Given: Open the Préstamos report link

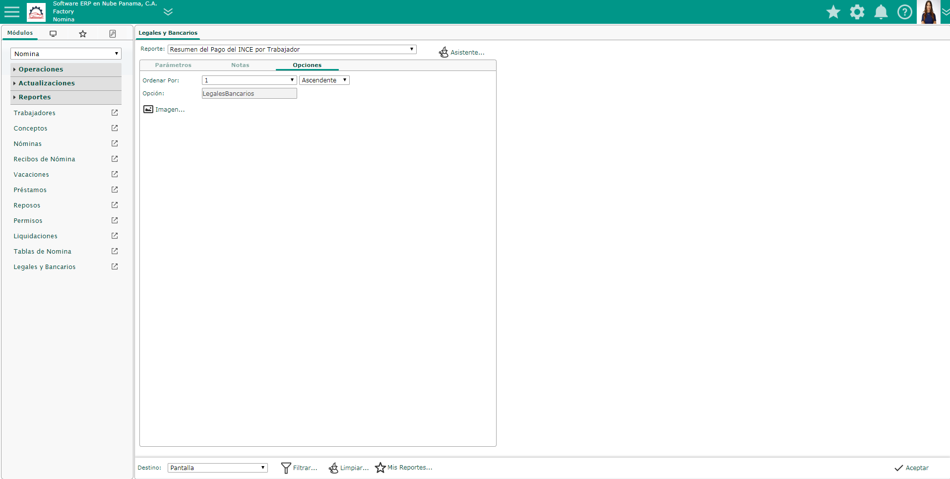Looking at the screenshot, I should [x=30, y=190].
